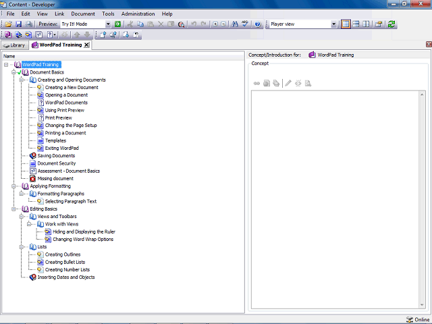Click the Paste clipboard icon
This screenshot has width=432, height=324.
click(151, 24)
